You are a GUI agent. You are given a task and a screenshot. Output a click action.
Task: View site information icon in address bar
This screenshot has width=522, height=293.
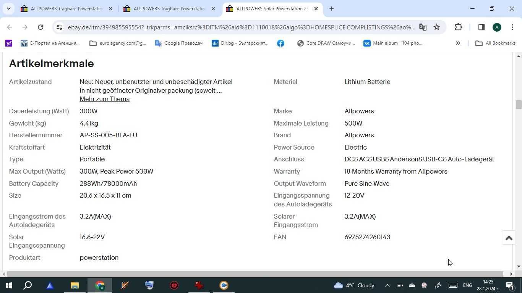coord(59,27)
